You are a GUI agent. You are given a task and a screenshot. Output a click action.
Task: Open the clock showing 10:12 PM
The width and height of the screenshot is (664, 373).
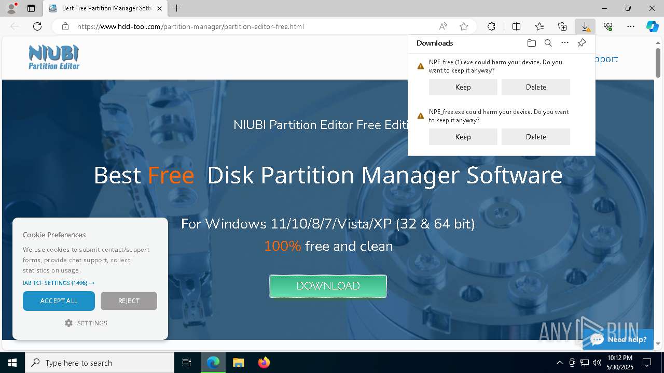pyautogui.click(x=619, y=363)
